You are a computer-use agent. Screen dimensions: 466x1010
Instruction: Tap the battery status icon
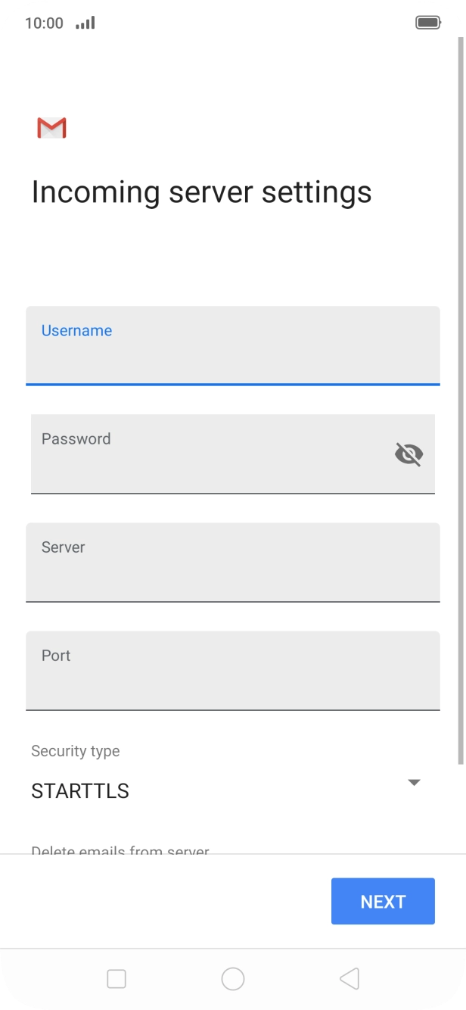[428, 23]
